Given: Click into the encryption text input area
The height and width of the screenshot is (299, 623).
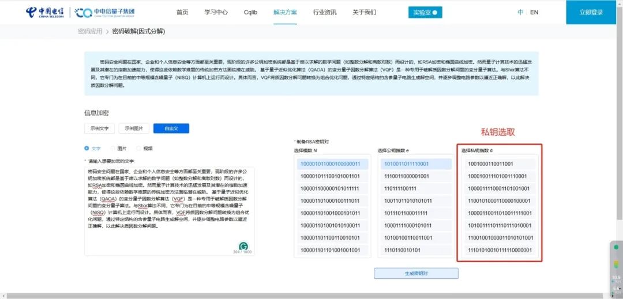Looking at the screenshot, I should point(170,211).
